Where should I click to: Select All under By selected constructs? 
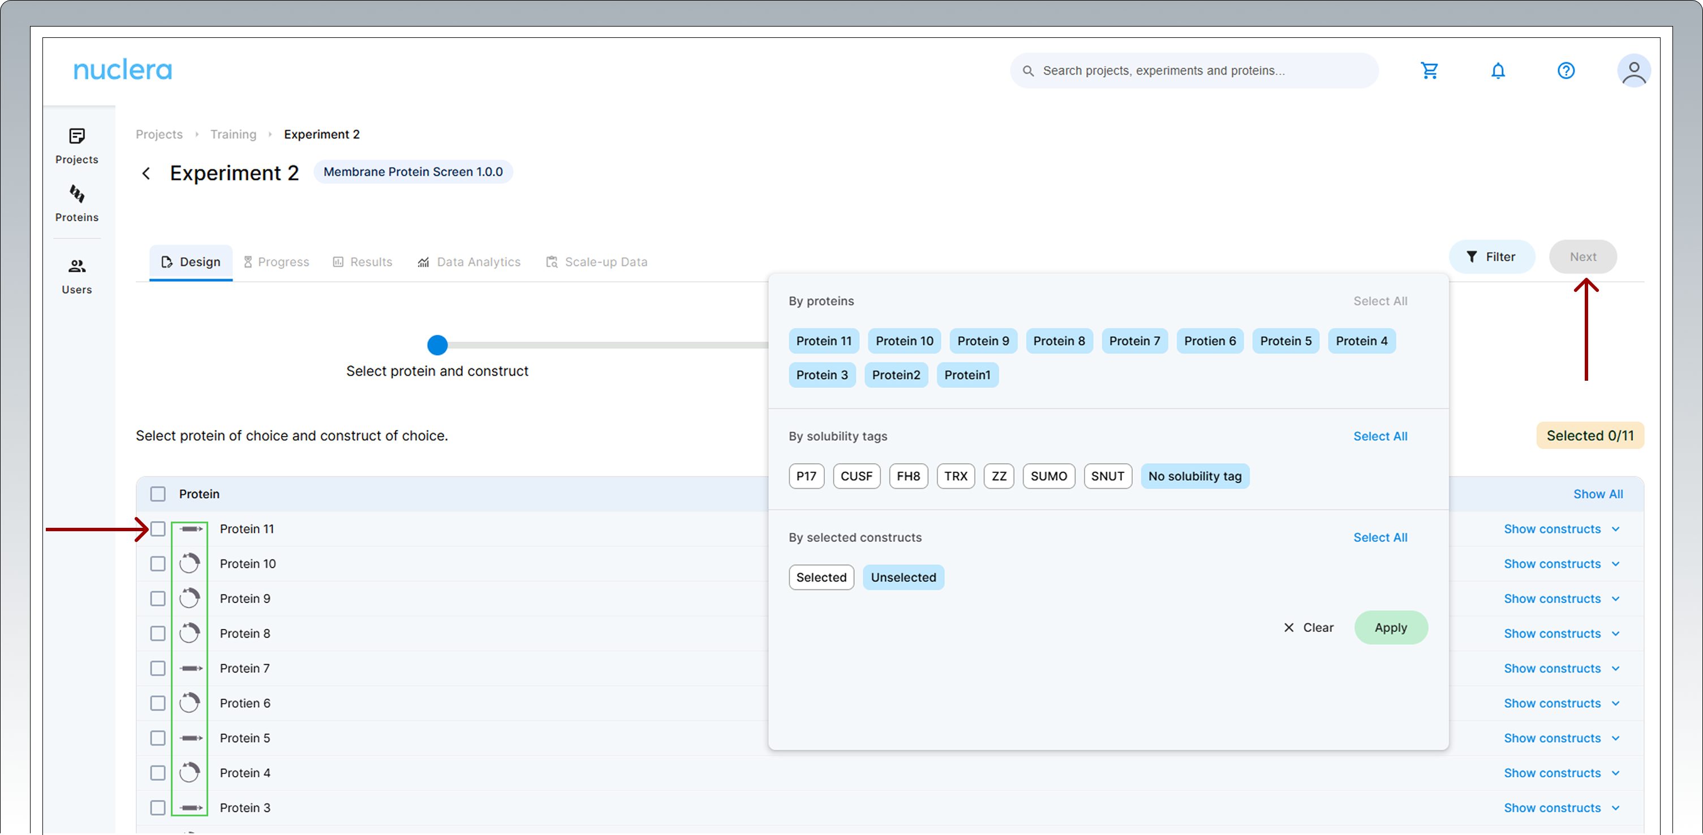click(1380, 537)
